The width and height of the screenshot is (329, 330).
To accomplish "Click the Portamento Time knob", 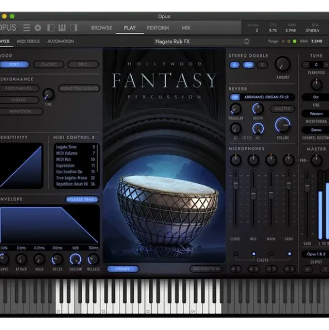I will (x=49, y=94).
